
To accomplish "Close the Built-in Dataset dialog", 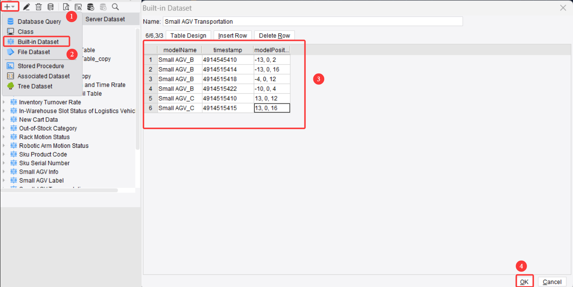I will (x=563, y=8).
